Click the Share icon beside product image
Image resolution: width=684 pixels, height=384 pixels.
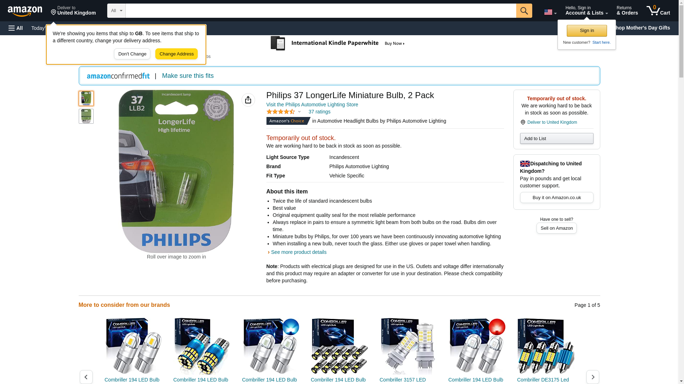point(248,100)
